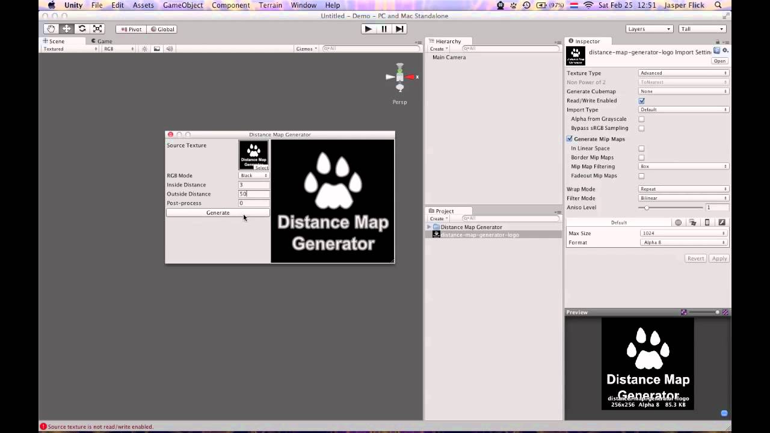
Task: Click the scene orientation gizmo
Action: coord(400,78)
